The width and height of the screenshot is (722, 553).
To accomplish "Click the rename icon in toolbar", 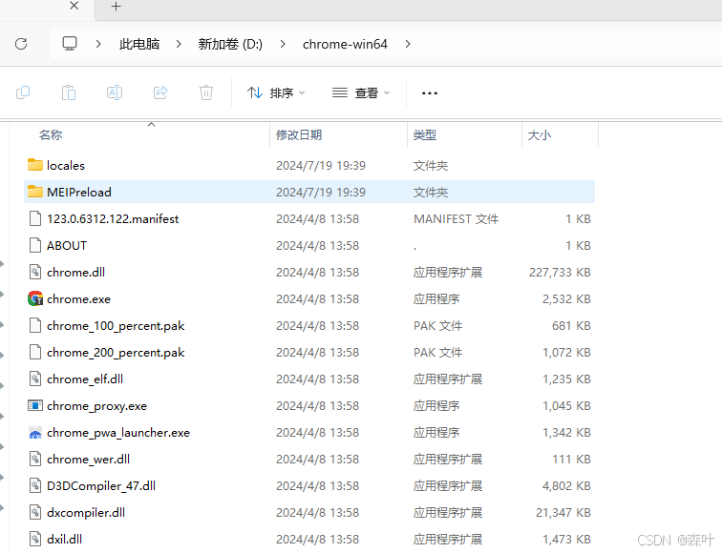I will [x=115, y=92].
